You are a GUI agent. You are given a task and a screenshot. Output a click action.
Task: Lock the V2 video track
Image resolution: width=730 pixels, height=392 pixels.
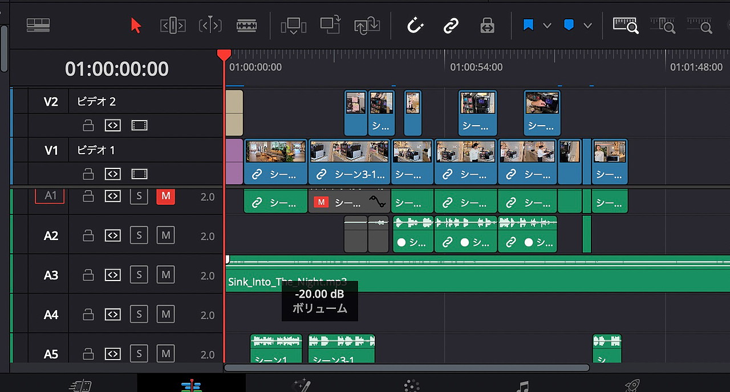[x=88, y=125]
